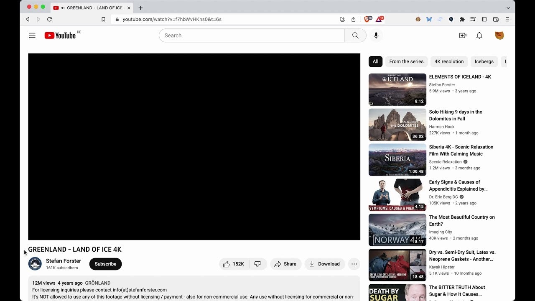Open the dry suit kayak thumbnail
Image resolution: width=535 pixels, height=301 pixels.
[397, 265]
